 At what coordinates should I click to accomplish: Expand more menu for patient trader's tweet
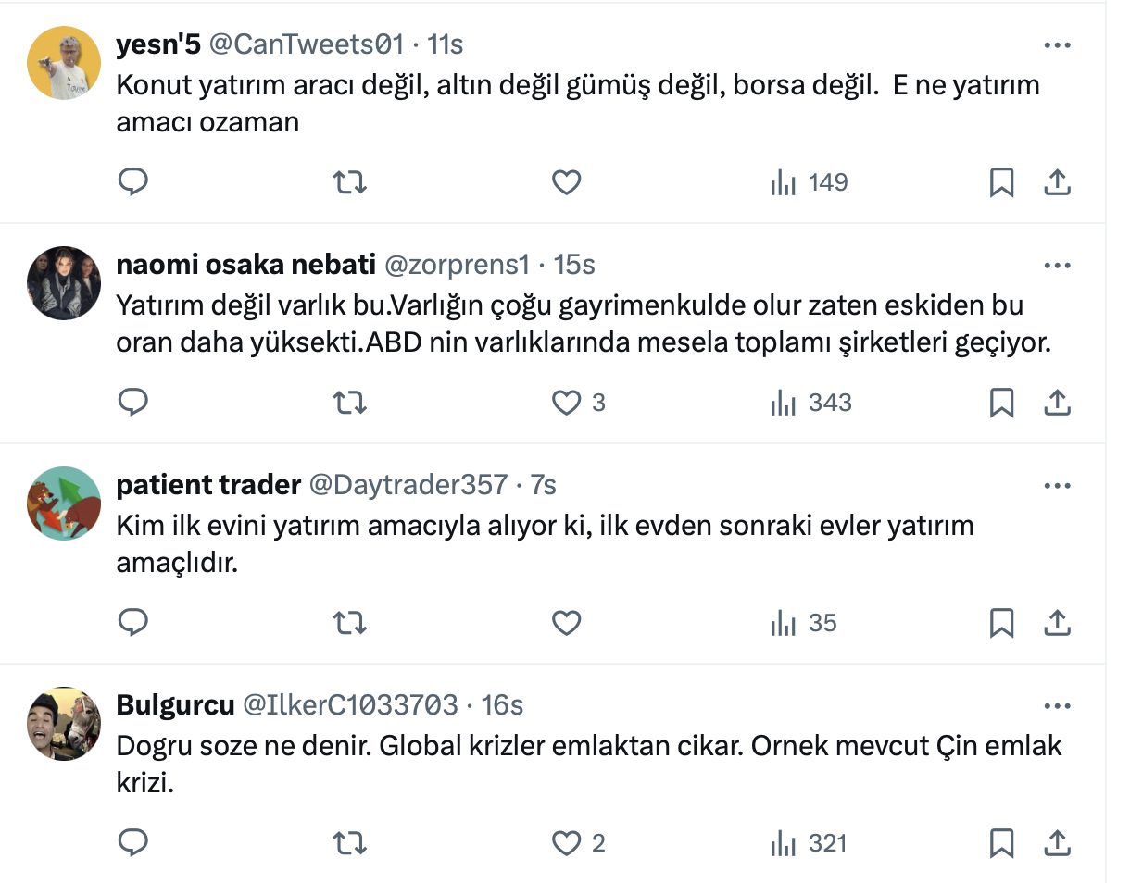point(1057,485)
